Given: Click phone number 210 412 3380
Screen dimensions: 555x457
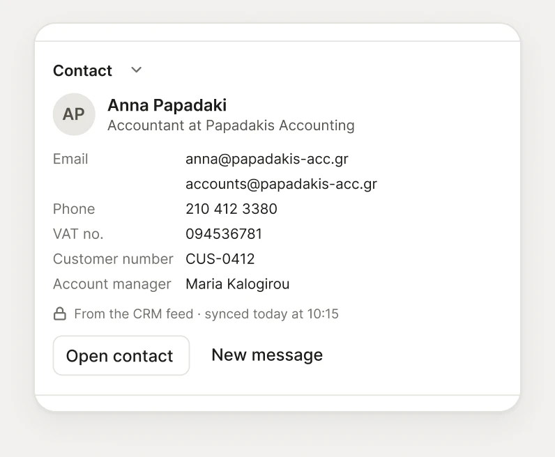Looking at the screenshot, I should pos(231,209).
